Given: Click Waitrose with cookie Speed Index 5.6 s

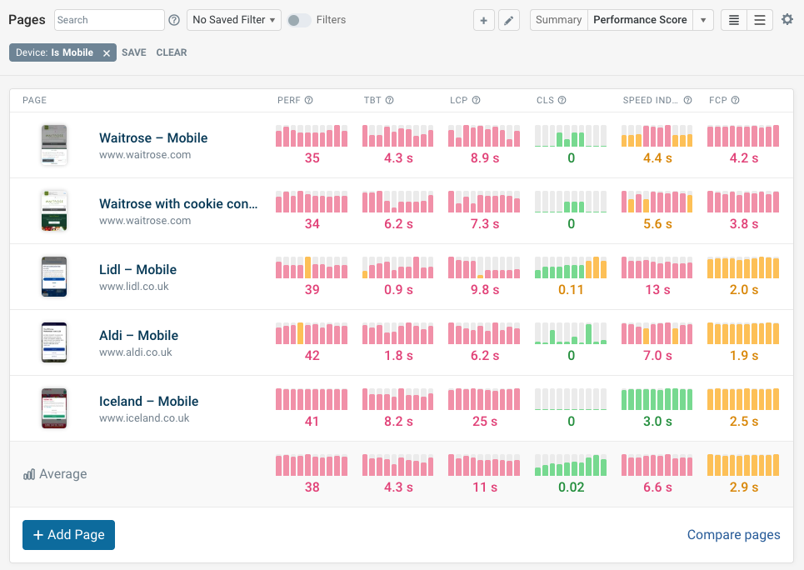Looking at the screenshot, I should [657, 223].
